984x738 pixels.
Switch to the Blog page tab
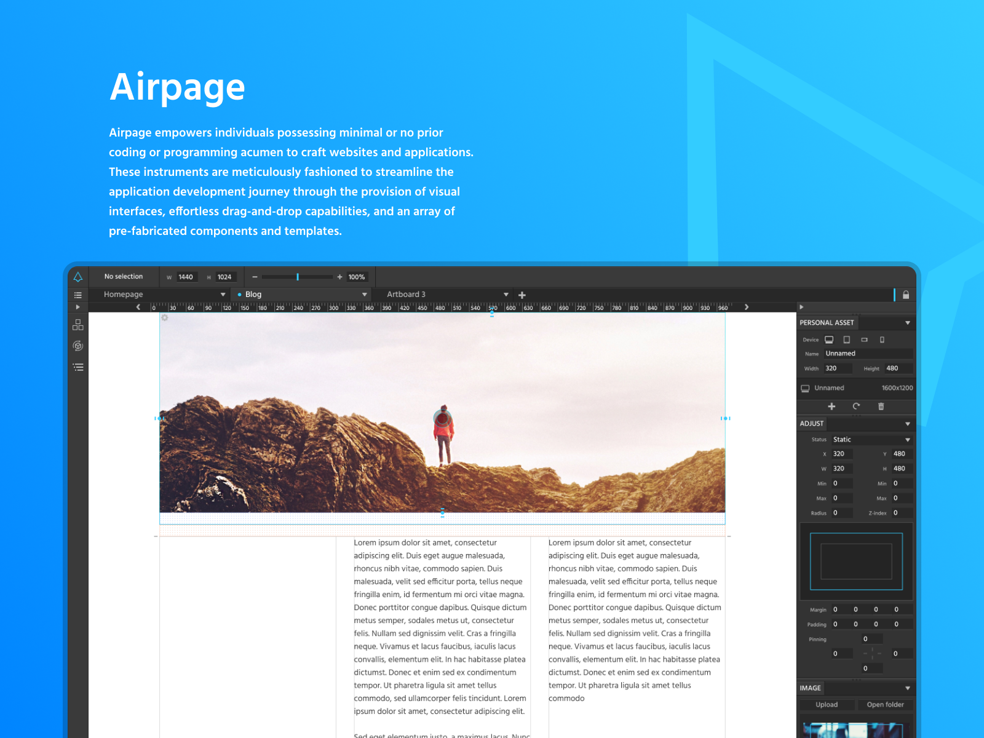pyautogui.click(x=252, y=294)
